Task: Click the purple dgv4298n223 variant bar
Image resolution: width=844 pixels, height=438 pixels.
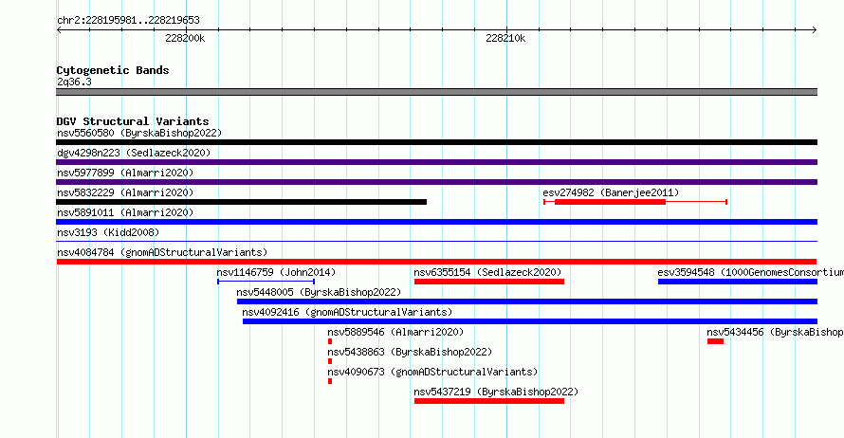Action: (436, 162)
